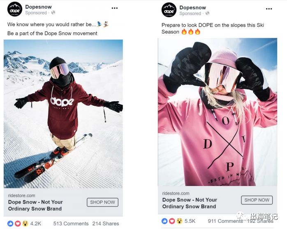View the 214 Shares list
This screenshot has width=287, height=229.
point(106,224)
